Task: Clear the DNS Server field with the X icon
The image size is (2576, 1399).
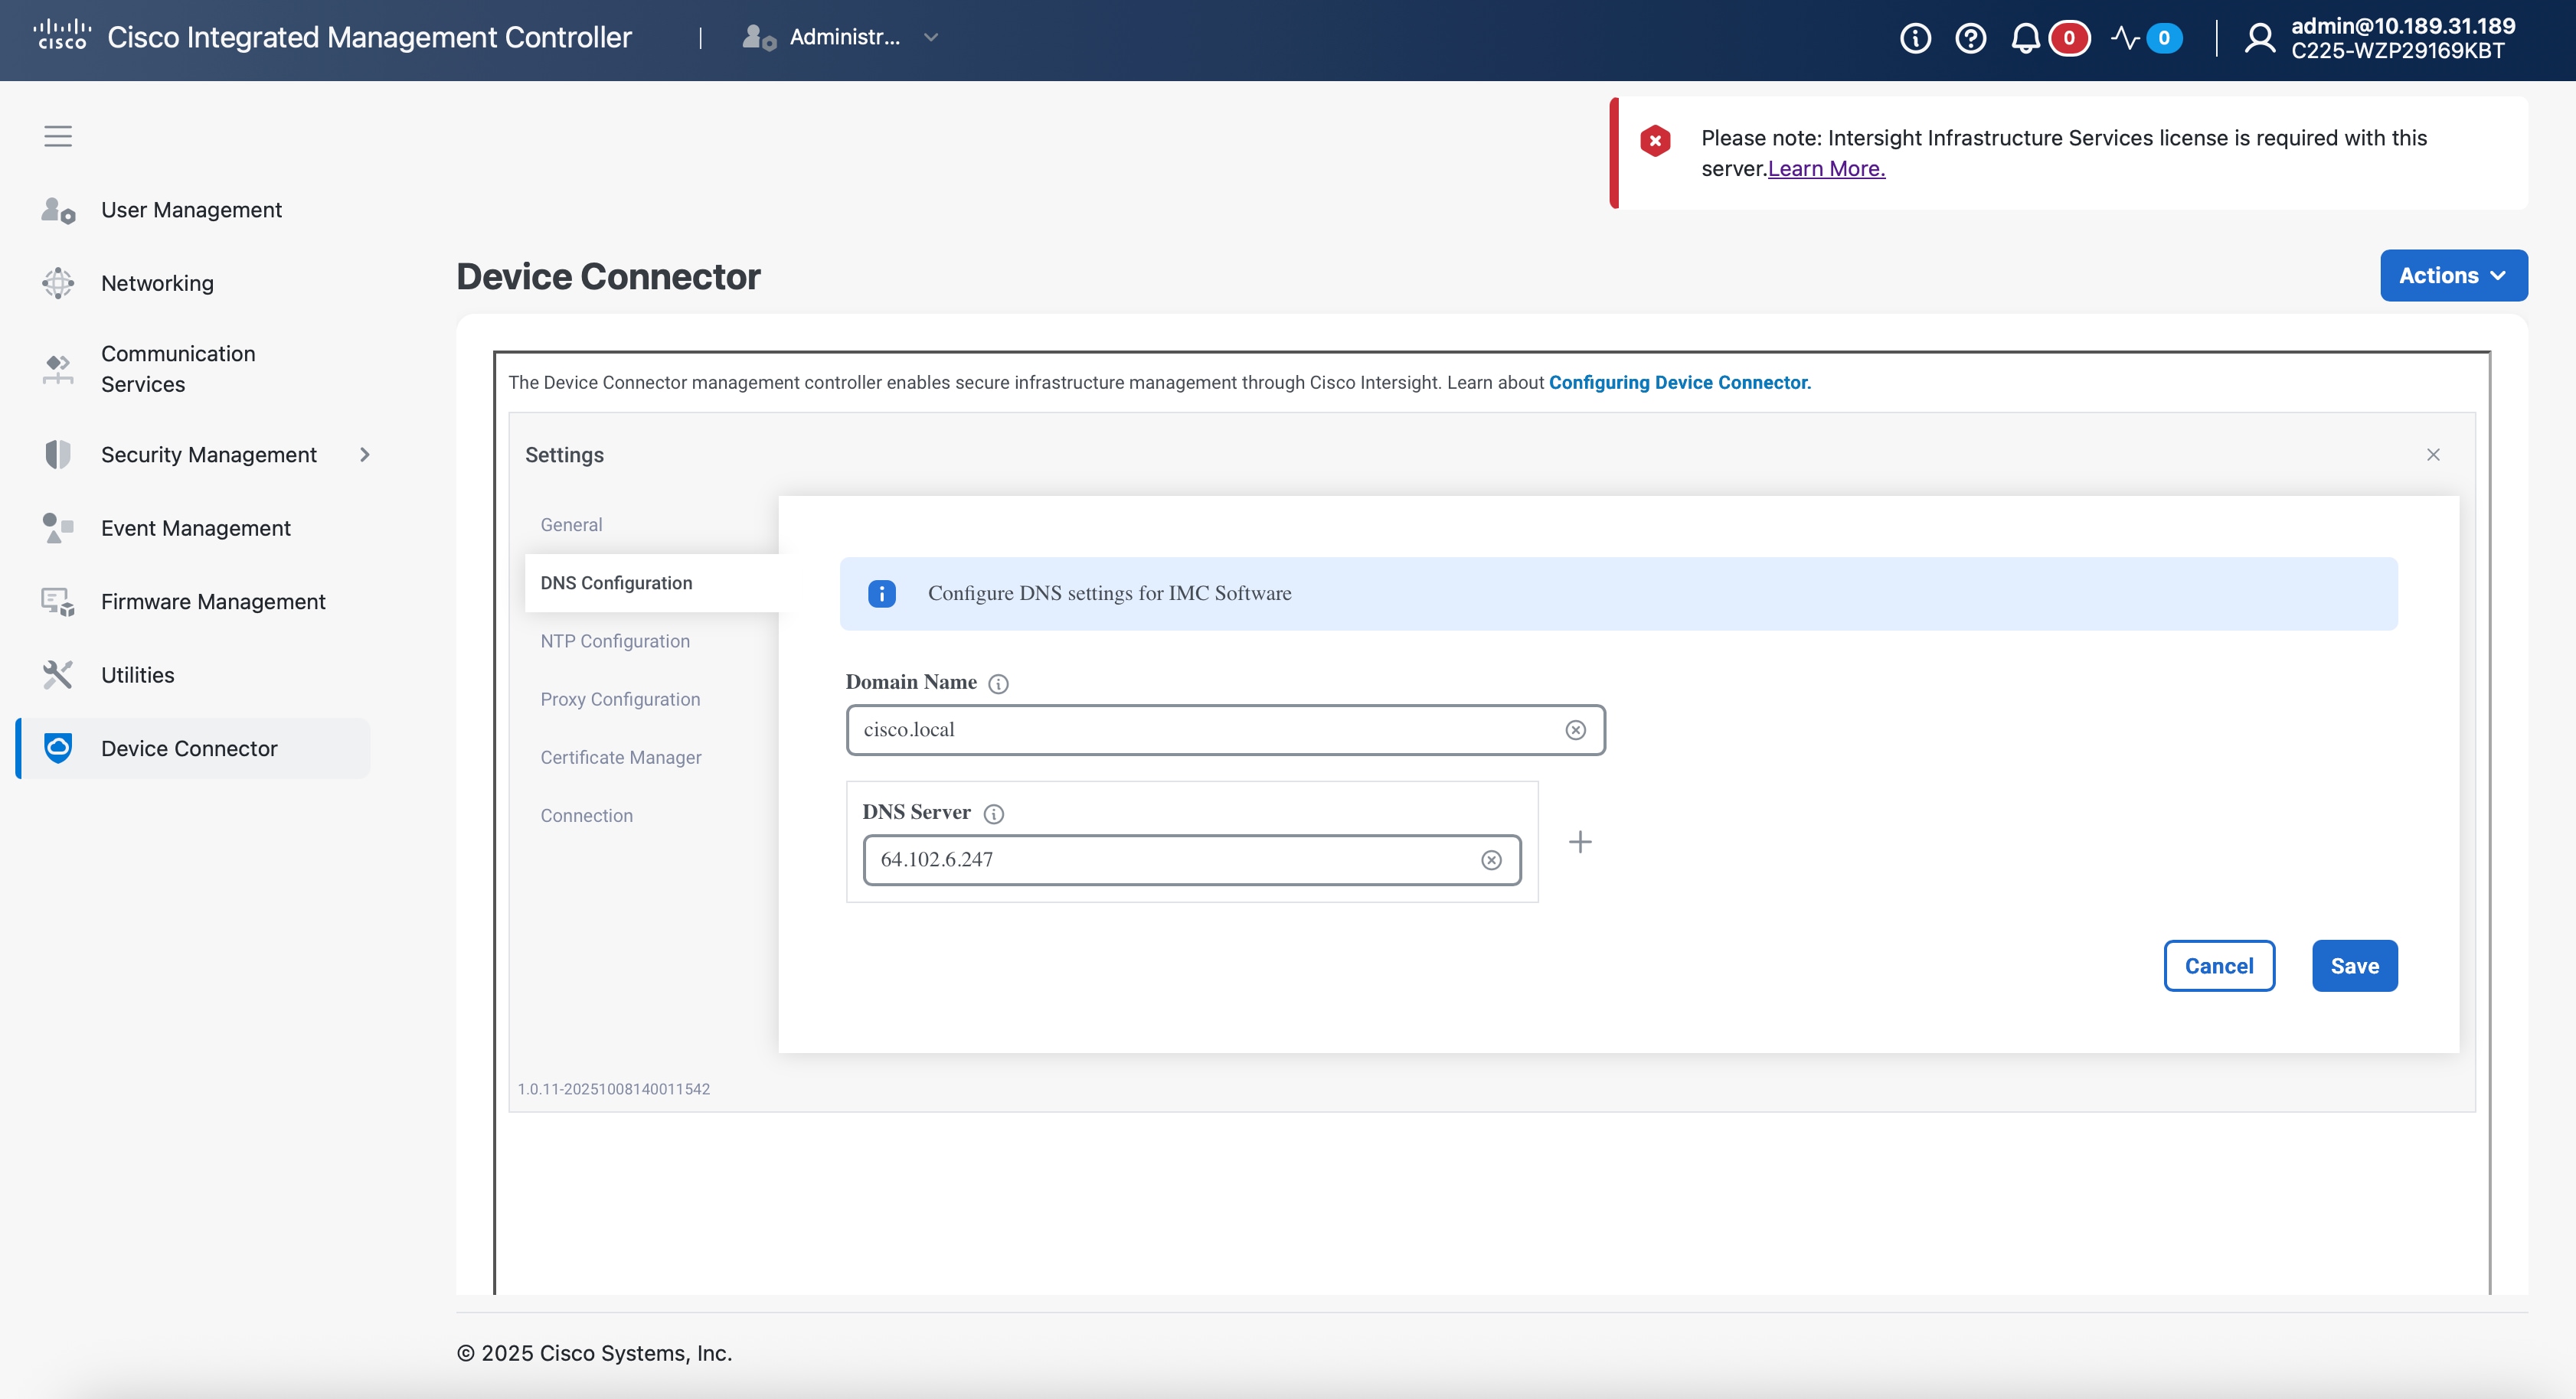Action: pyautogui.click(x=1491, y=859)
